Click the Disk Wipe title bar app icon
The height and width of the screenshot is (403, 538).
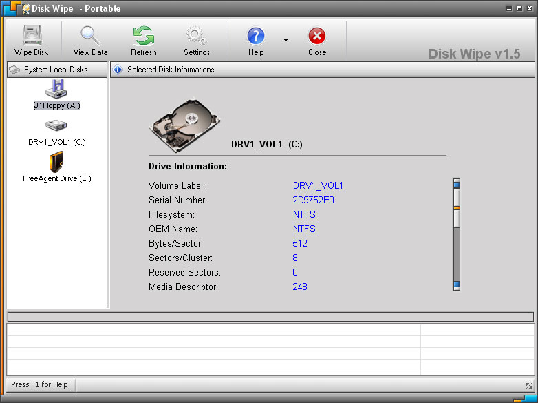[25, 8]
